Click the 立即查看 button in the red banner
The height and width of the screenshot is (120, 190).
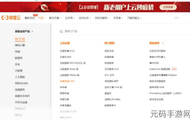pyautogui.click(x=168, y=7)
